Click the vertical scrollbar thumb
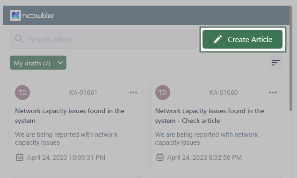 point(291,59)
